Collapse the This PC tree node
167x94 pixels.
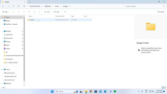[x=2, y=69]
